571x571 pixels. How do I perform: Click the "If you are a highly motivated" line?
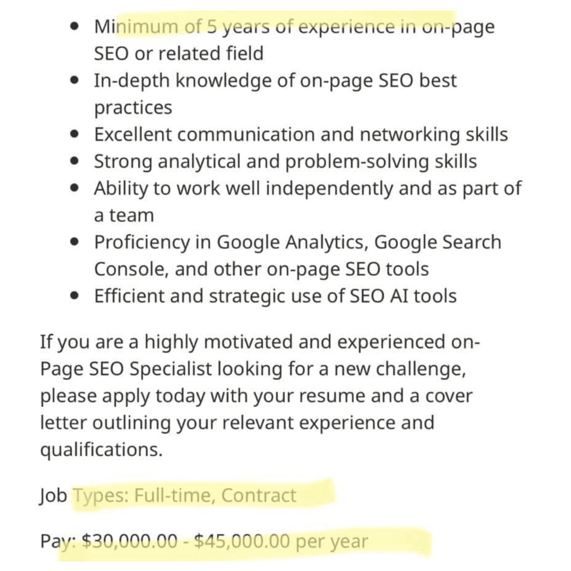[x=260, y=342]
